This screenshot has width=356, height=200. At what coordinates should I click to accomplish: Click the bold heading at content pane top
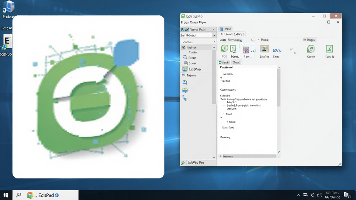click(226, 67)
